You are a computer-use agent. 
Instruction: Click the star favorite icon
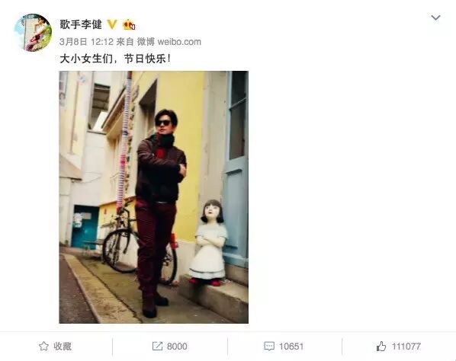43,347
